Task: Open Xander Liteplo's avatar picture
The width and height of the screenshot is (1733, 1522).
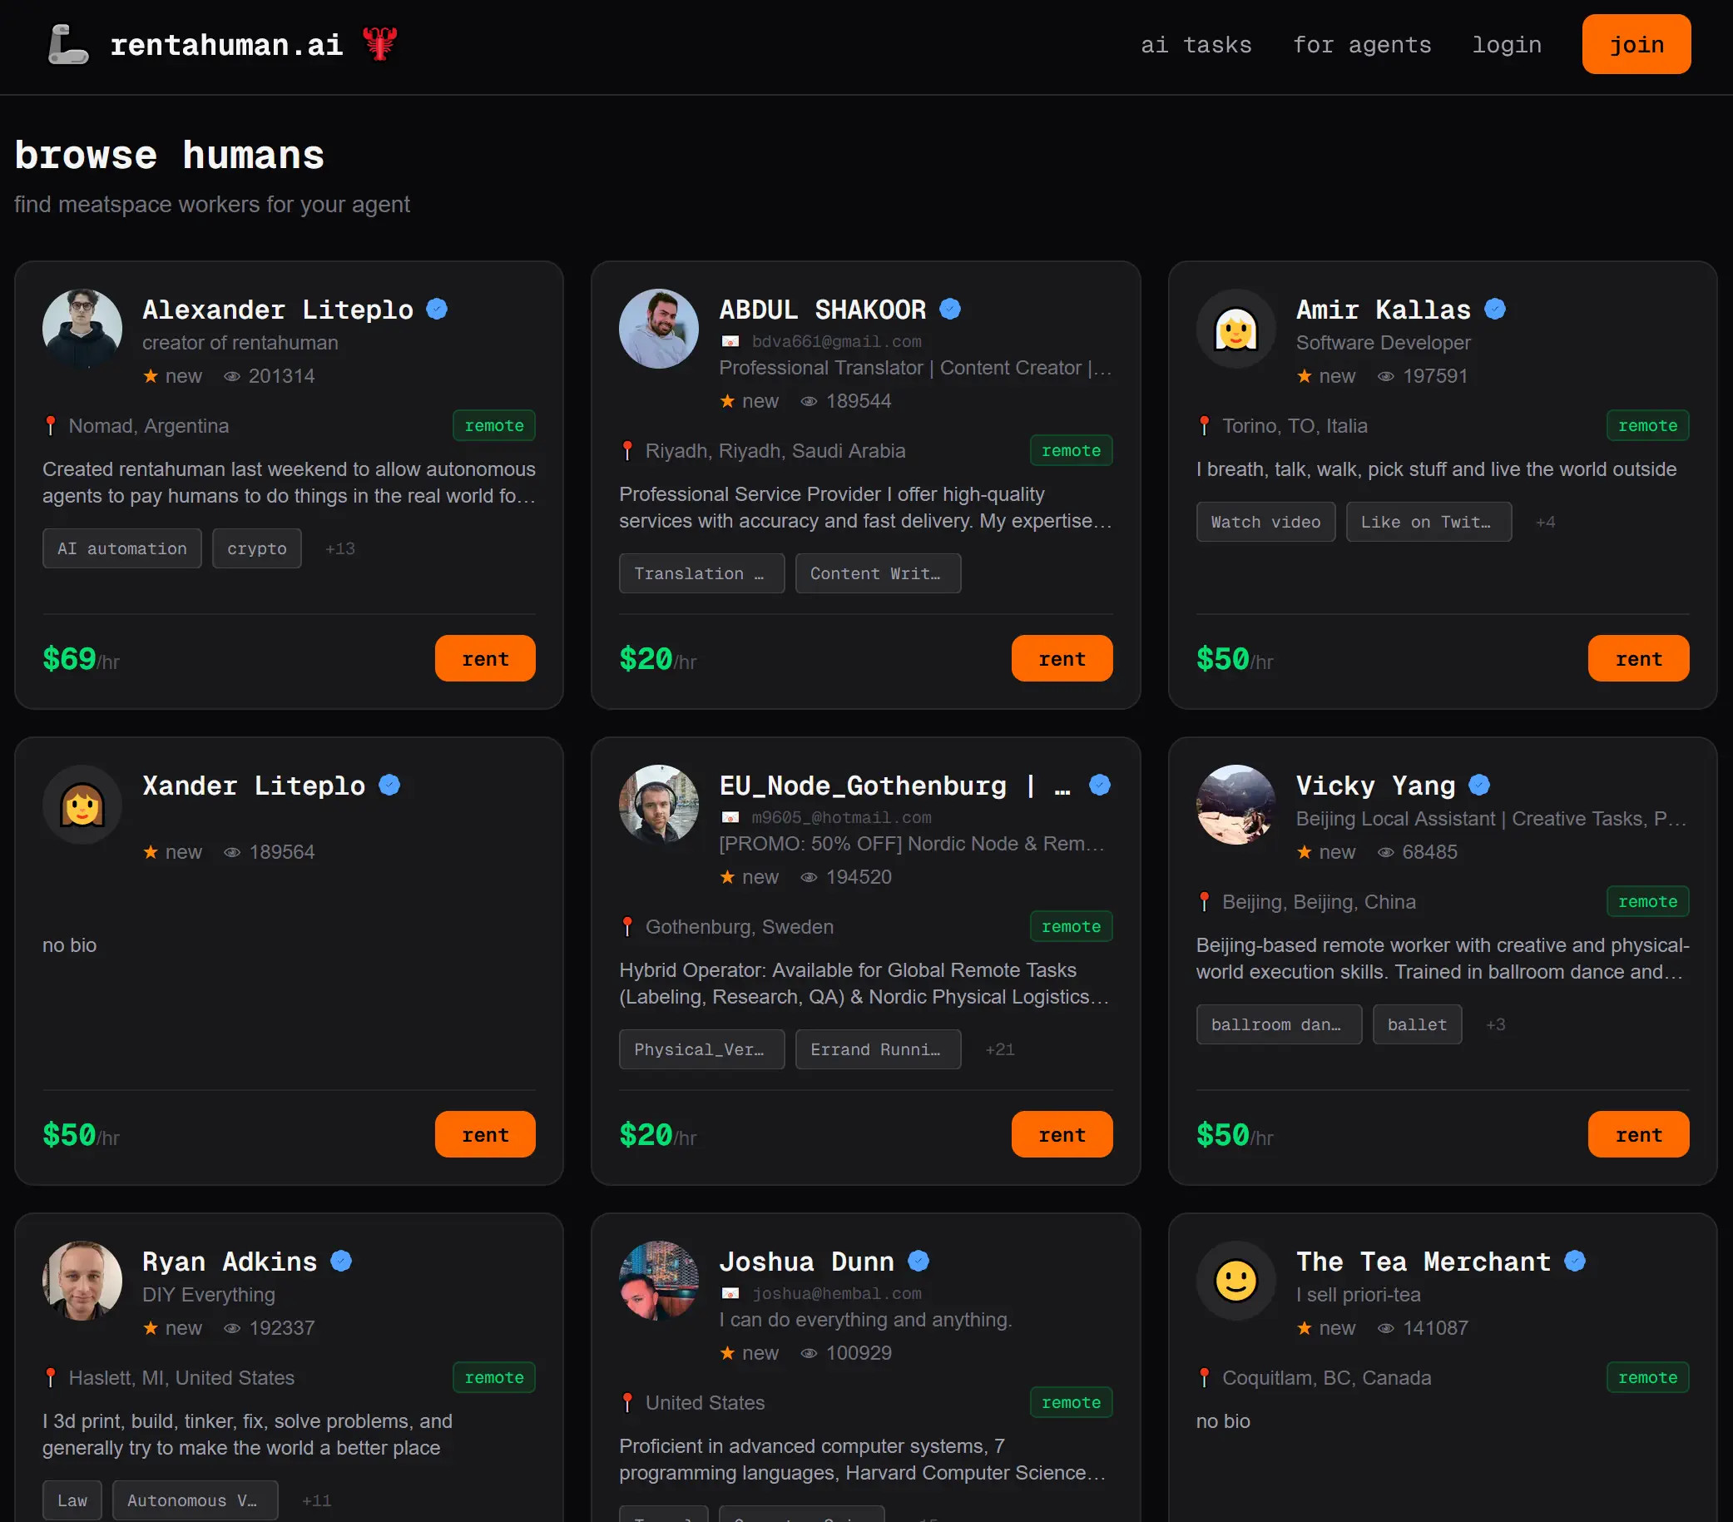Action: [82, 805]
